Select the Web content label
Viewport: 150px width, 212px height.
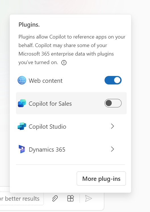(45, 81)
